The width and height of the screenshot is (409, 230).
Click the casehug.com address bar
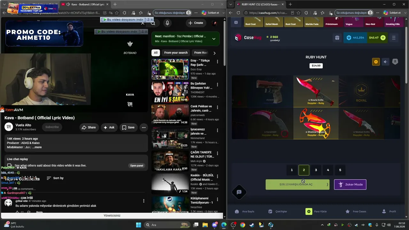268,13
